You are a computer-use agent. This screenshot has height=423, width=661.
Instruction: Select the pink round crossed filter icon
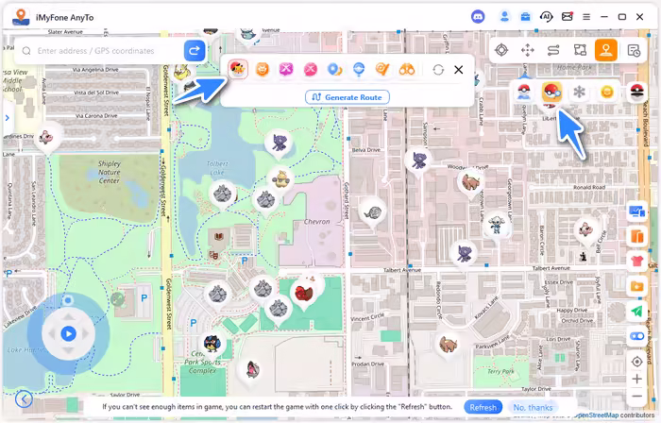pyautogui.click(x=311, y=70)
